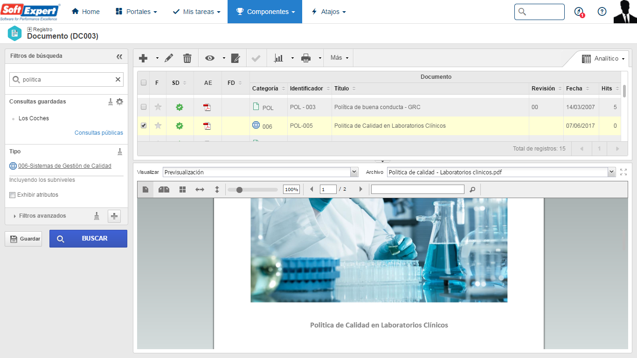Click the printer icon in toolbar
The width and height of the screenshot is (637, 358).
306,58
